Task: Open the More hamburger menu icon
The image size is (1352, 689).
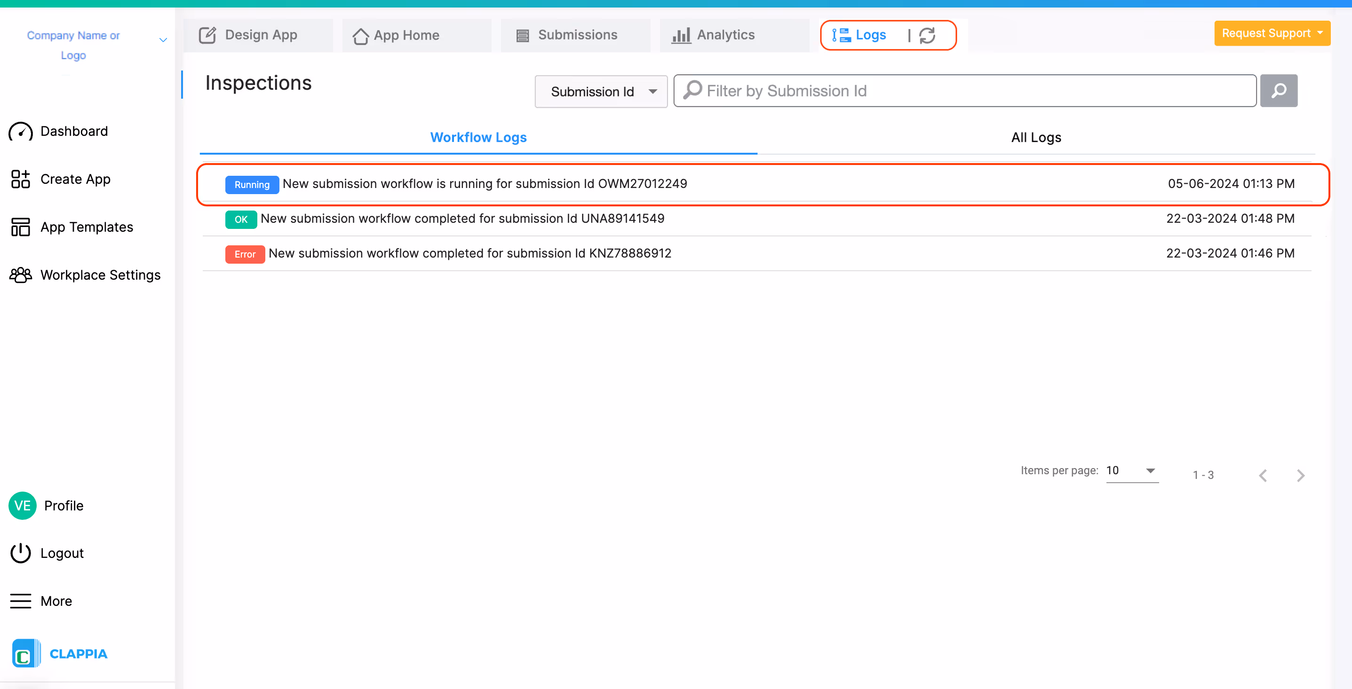Action: point(21,601)
